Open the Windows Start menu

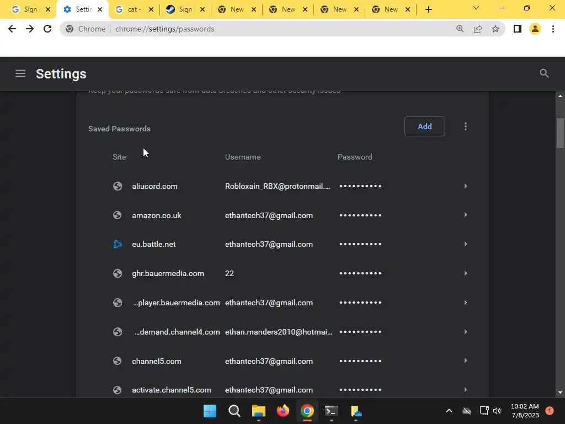pyautogui.click(x=210, y=411)
